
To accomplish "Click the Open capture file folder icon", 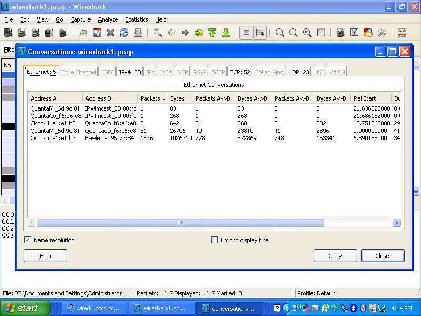I will click(x=83, y=33).
